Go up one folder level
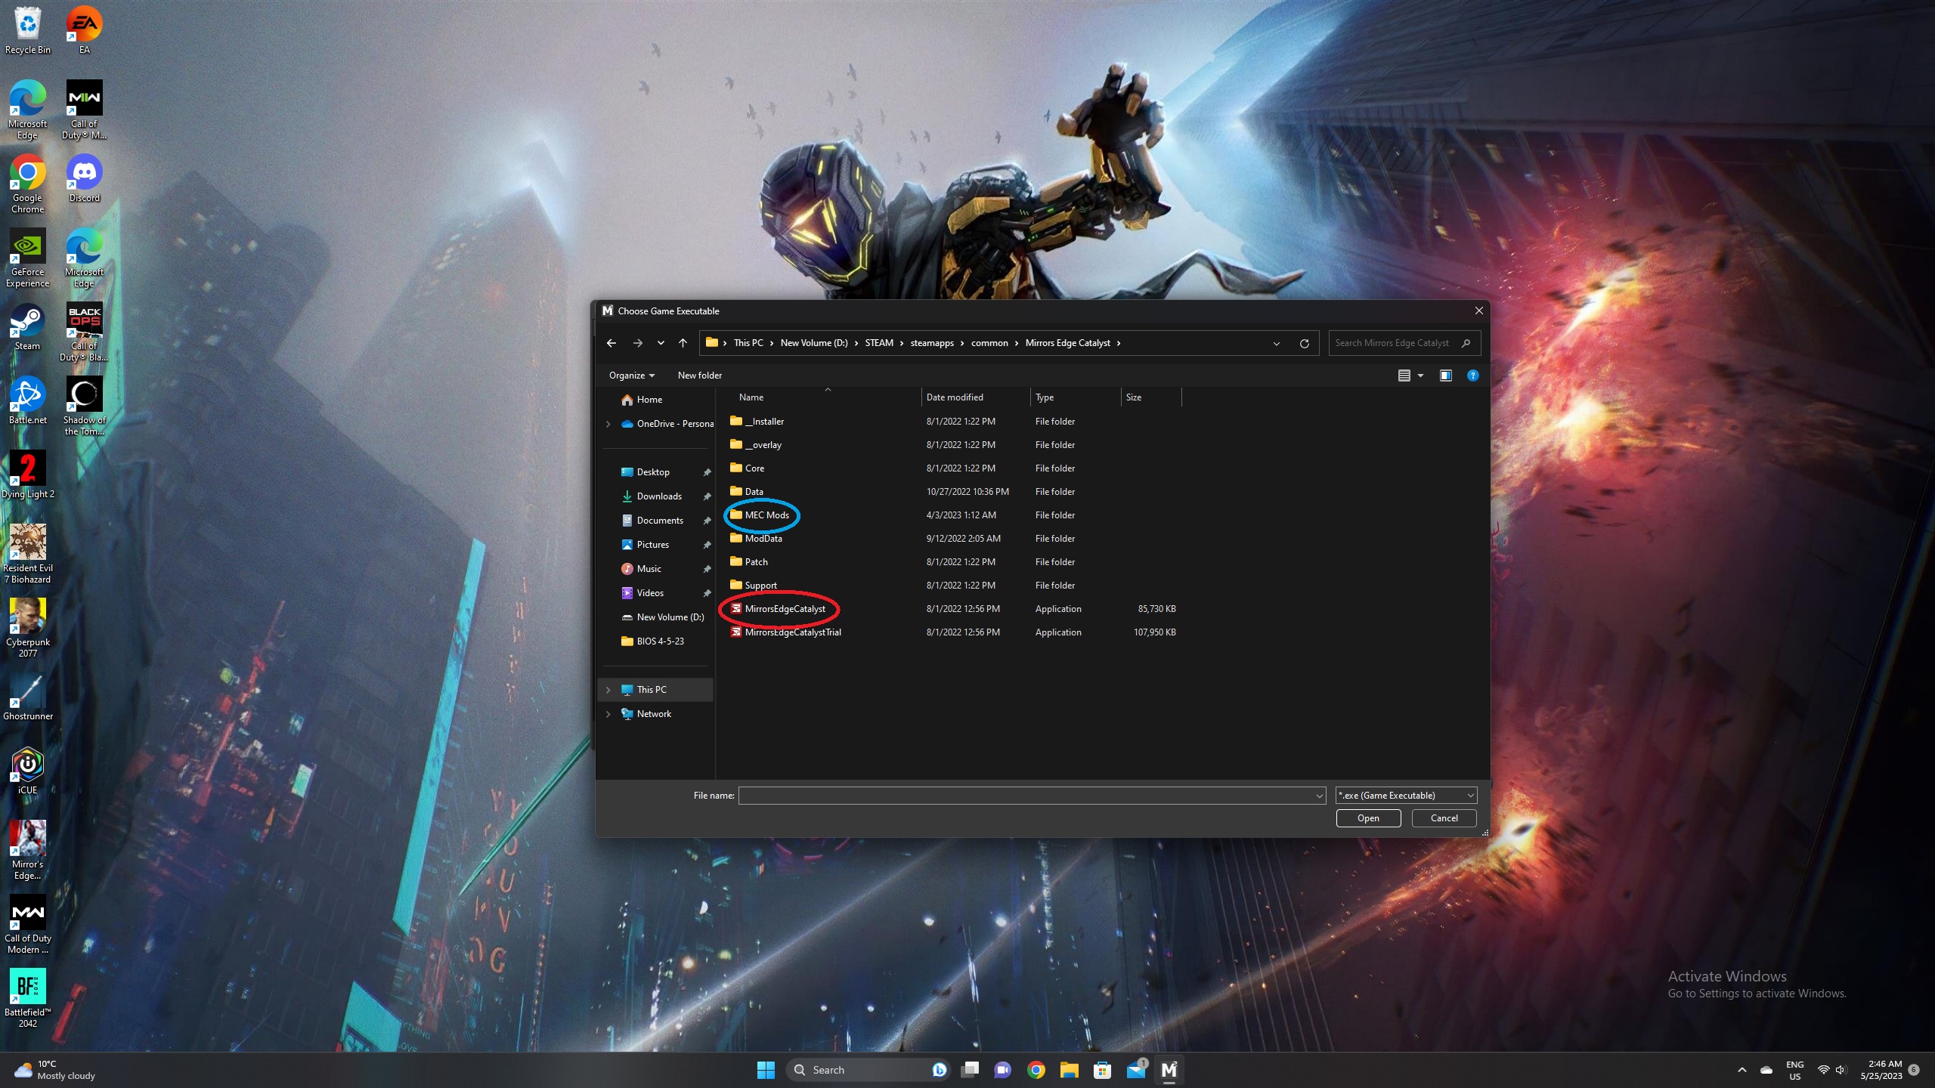1935x1088 pixels. click(683, 343)
